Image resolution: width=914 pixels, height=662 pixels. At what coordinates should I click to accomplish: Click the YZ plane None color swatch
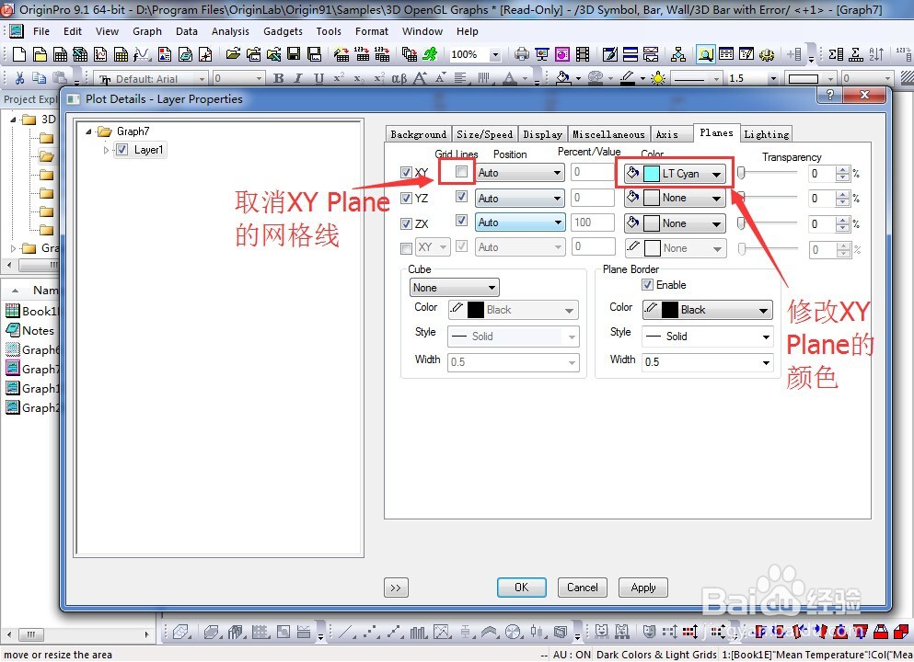tap(651, 198)
